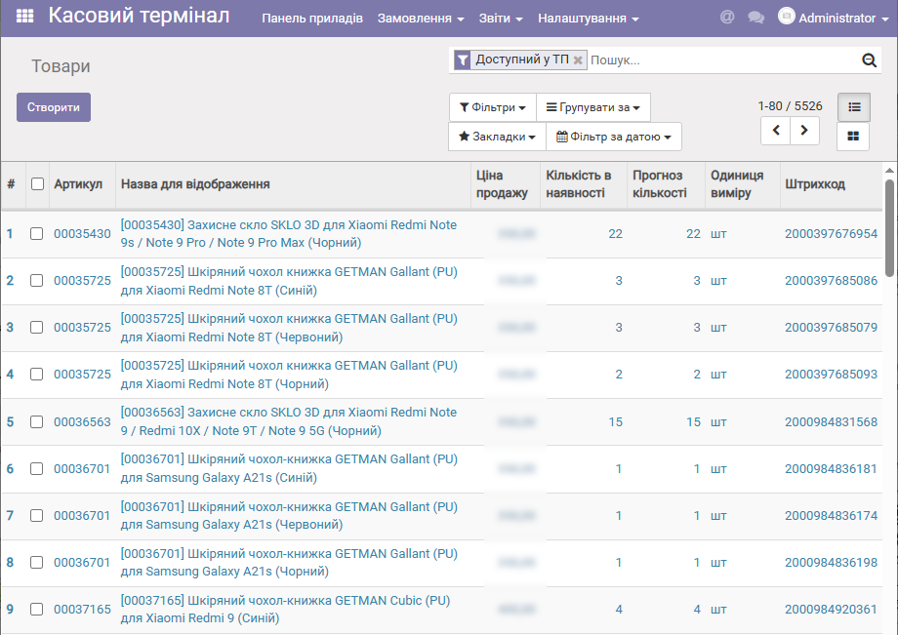Check the box for row 1
The height and width of the screenshot is (635, 898).
coord(37,234)
